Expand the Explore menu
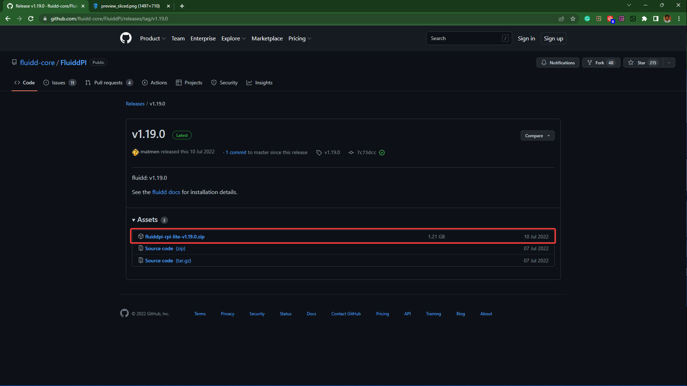The image size is (687, 386). [x=234, y=38]
